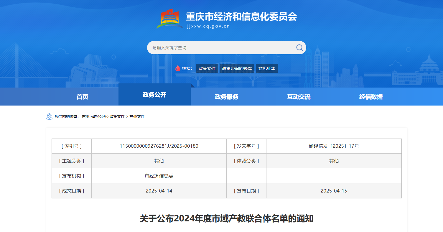The width and height of the screenshot is (443, 232).
Task: Click 首页 in the breadcrumb trail
Action: pos(85,116)
